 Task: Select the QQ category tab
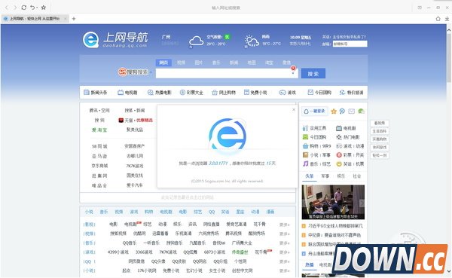[212, 212]
